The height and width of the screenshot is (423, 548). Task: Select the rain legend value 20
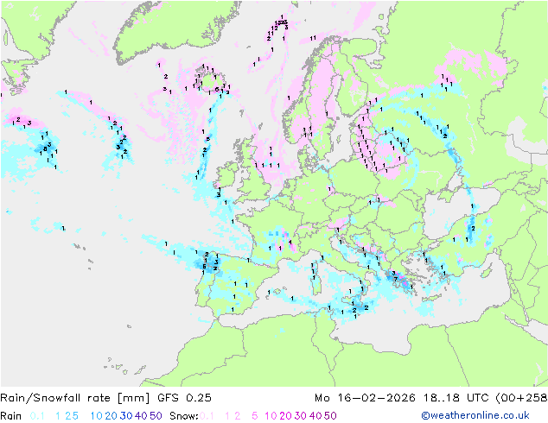(111, 416)
